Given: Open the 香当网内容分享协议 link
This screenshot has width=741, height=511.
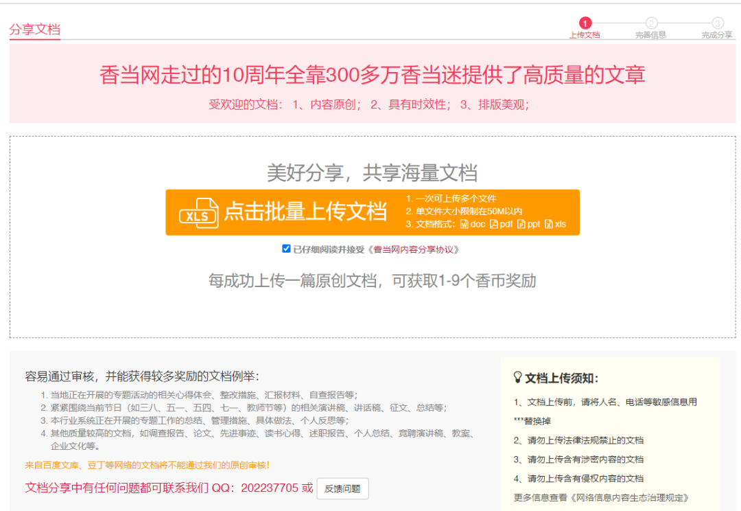Looking at the screenshot, I should (x=414, y=250).
